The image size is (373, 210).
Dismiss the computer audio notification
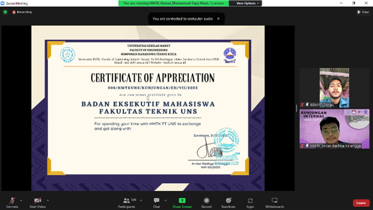[218, 18]
